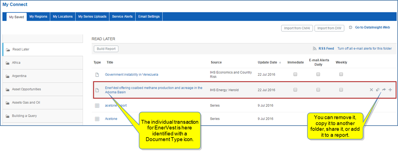Remove the EnerVest item with X icon

pos(371,90)
